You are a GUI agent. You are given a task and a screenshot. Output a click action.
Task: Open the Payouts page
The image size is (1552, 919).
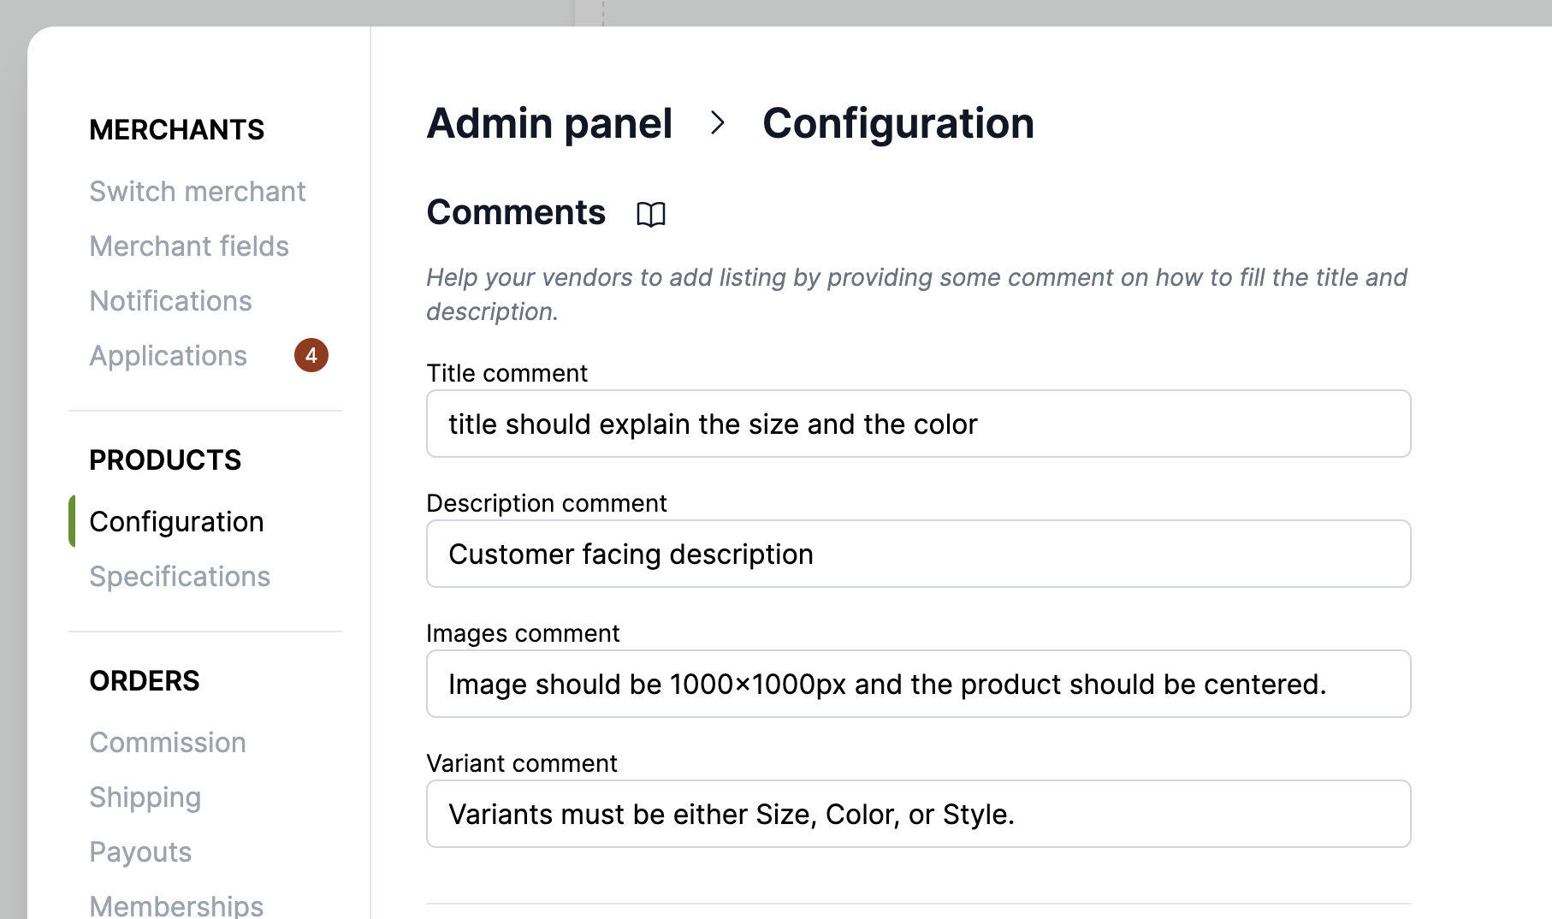140,851
